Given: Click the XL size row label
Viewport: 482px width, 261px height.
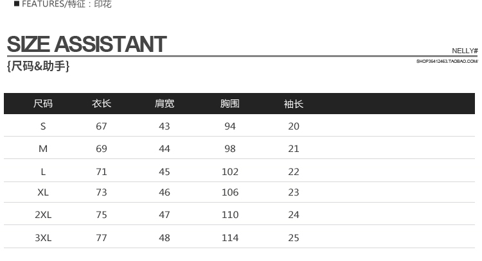Looking at the screenshot, I should coord(43,192).
